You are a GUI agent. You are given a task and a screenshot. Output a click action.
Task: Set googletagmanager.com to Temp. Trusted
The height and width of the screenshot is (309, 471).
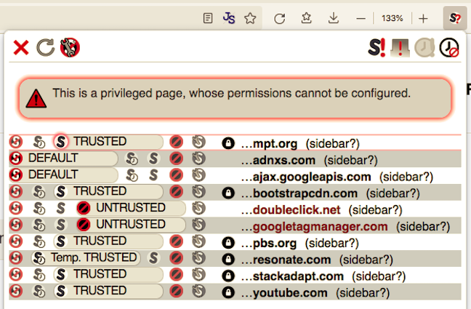[39, 225]
